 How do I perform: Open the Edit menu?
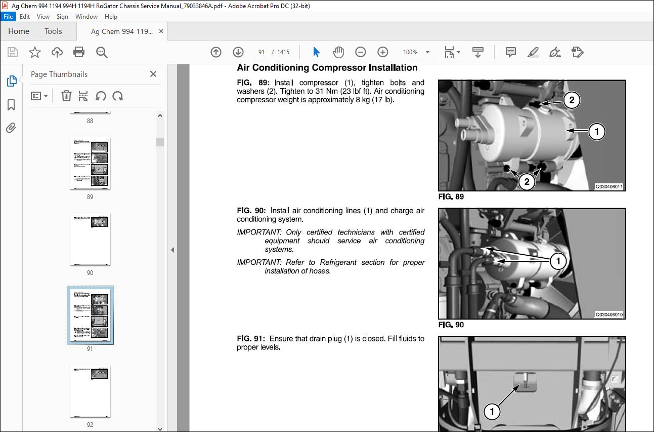point(25,17)
